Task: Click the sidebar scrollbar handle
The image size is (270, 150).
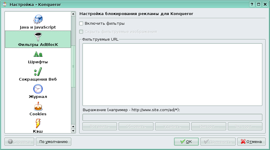Action: (x=73, y=66)
